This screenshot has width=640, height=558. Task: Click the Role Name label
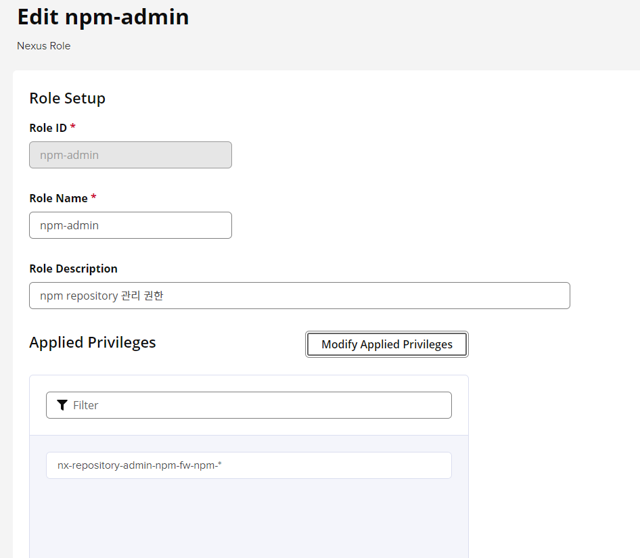point(58,198)
